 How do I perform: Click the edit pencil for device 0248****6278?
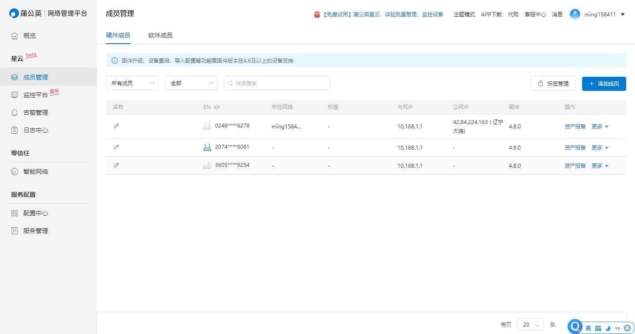[x=116, y=126]
